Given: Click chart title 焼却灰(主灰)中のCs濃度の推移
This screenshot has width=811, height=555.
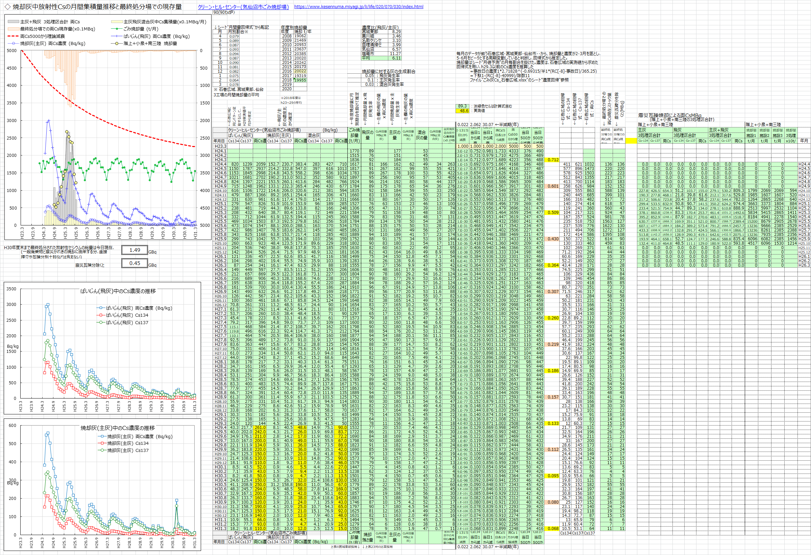Looking at the screenshot, I should coord(118,428).
